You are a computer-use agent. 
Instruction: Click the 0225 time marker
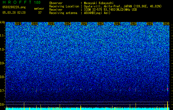point(84,24)
